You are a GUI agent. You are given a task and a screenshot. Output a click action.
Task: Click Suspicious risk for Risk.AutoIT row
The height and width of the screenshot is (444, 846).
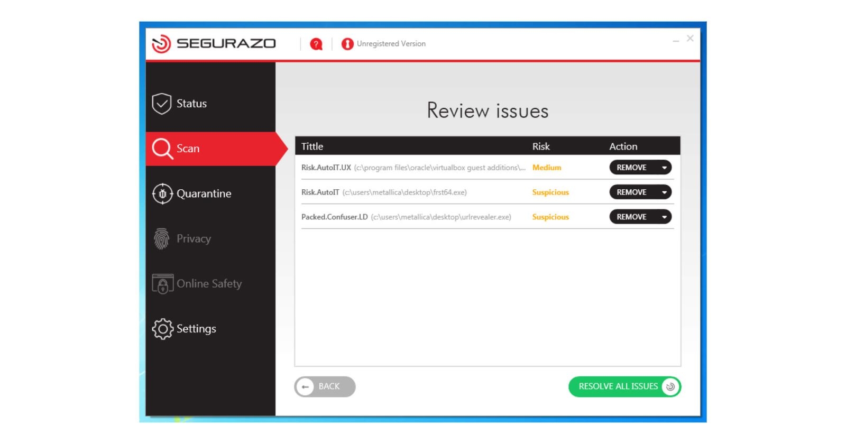click(x=550, y=192)
